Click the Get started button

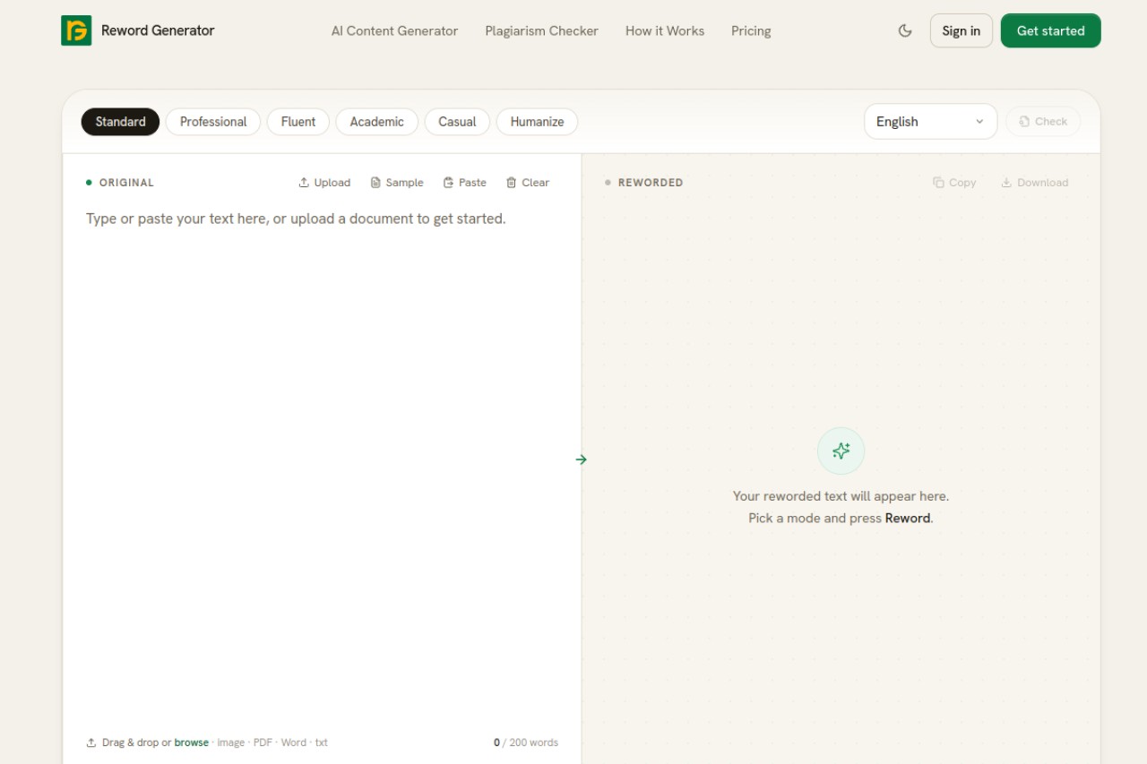pyautogui.click(x=1050, y=30)
